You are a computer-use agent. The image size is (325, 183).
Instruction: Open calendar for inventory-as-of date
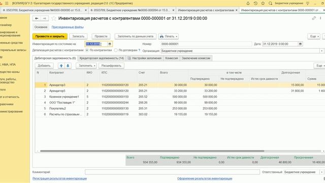tap(110, 44)
